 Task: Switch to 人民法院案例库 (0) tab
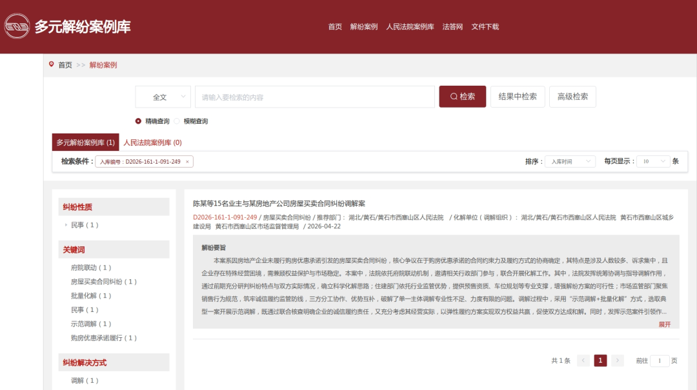[152, 142]
